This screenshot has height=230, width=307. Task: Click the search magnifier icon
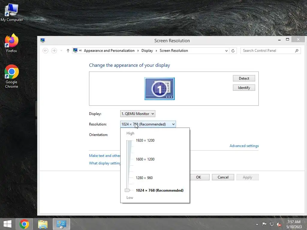(297, 51)
